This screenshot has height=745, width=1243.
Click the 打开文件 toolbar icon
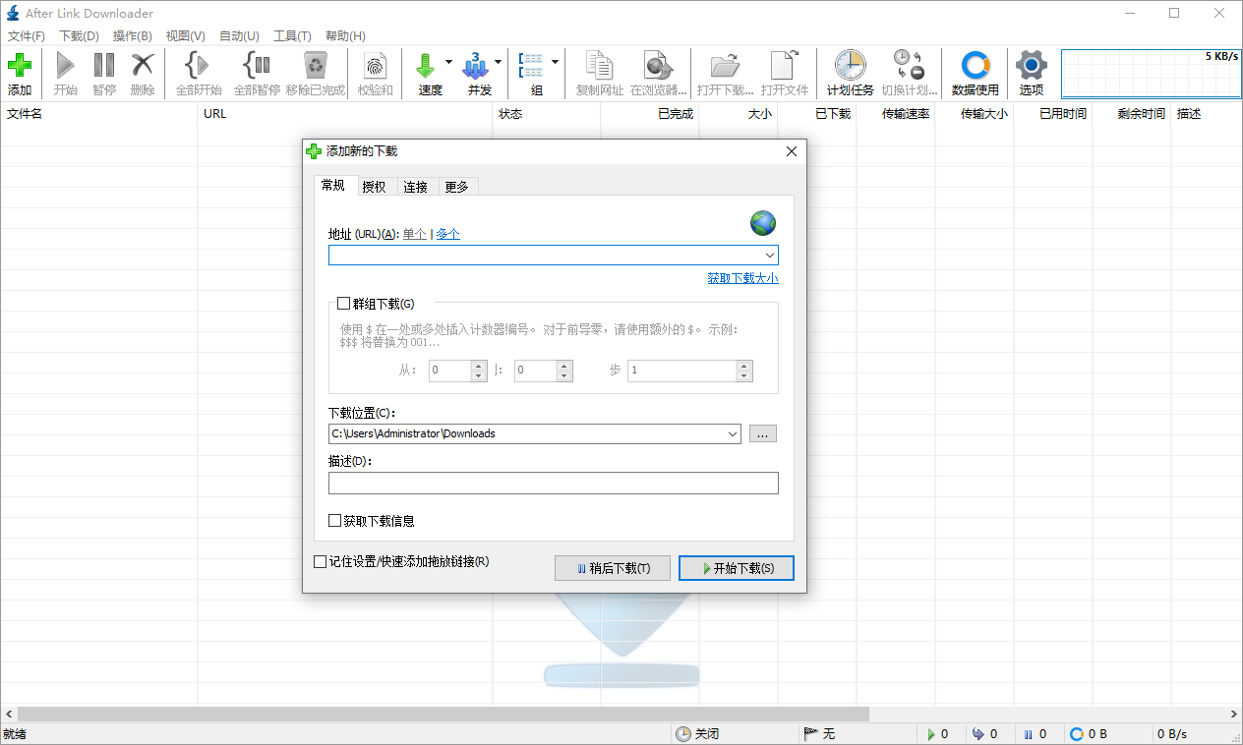pos(784,66)
